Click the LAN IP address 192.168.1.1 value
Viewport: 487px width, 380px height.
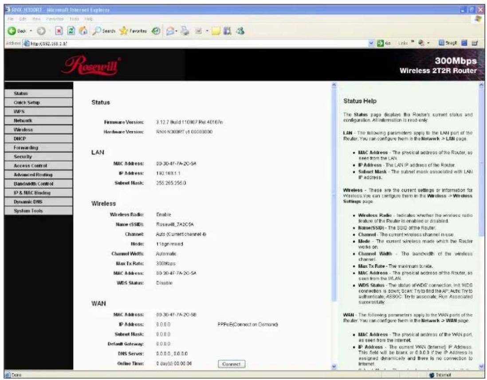coord(168,173)
